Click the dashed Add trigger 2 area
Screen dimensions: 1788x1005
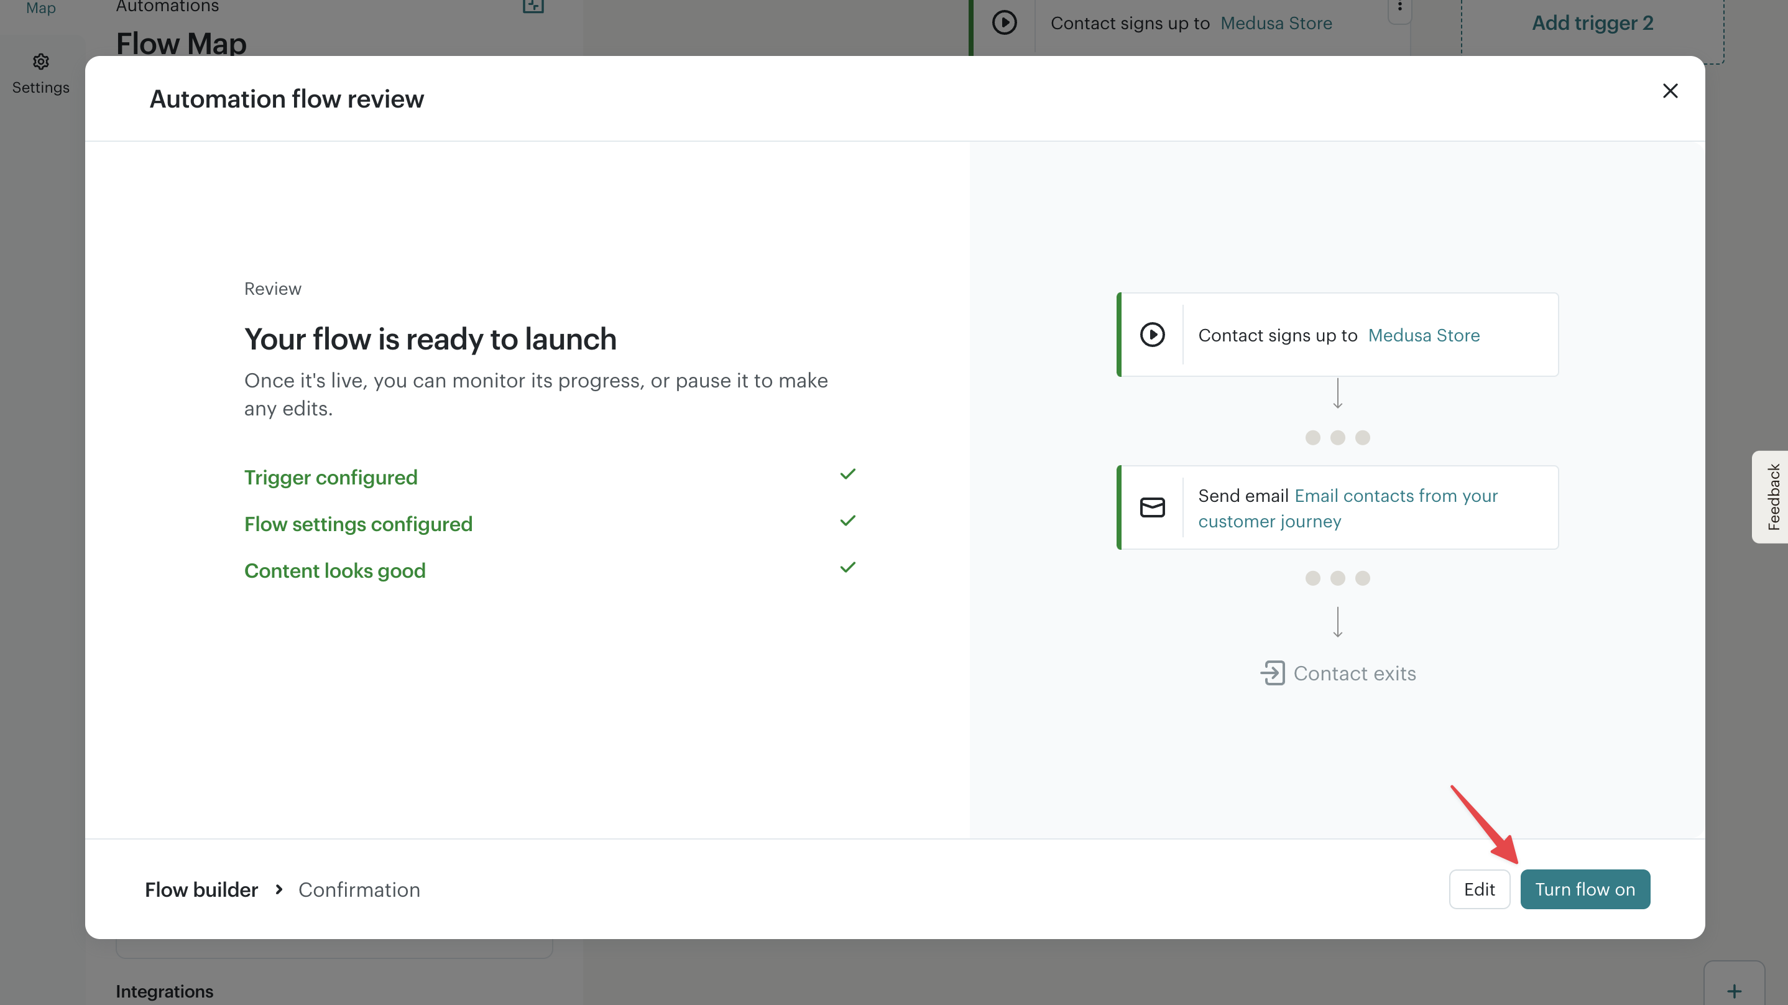pyautogui.click(x=1592, y=23)
